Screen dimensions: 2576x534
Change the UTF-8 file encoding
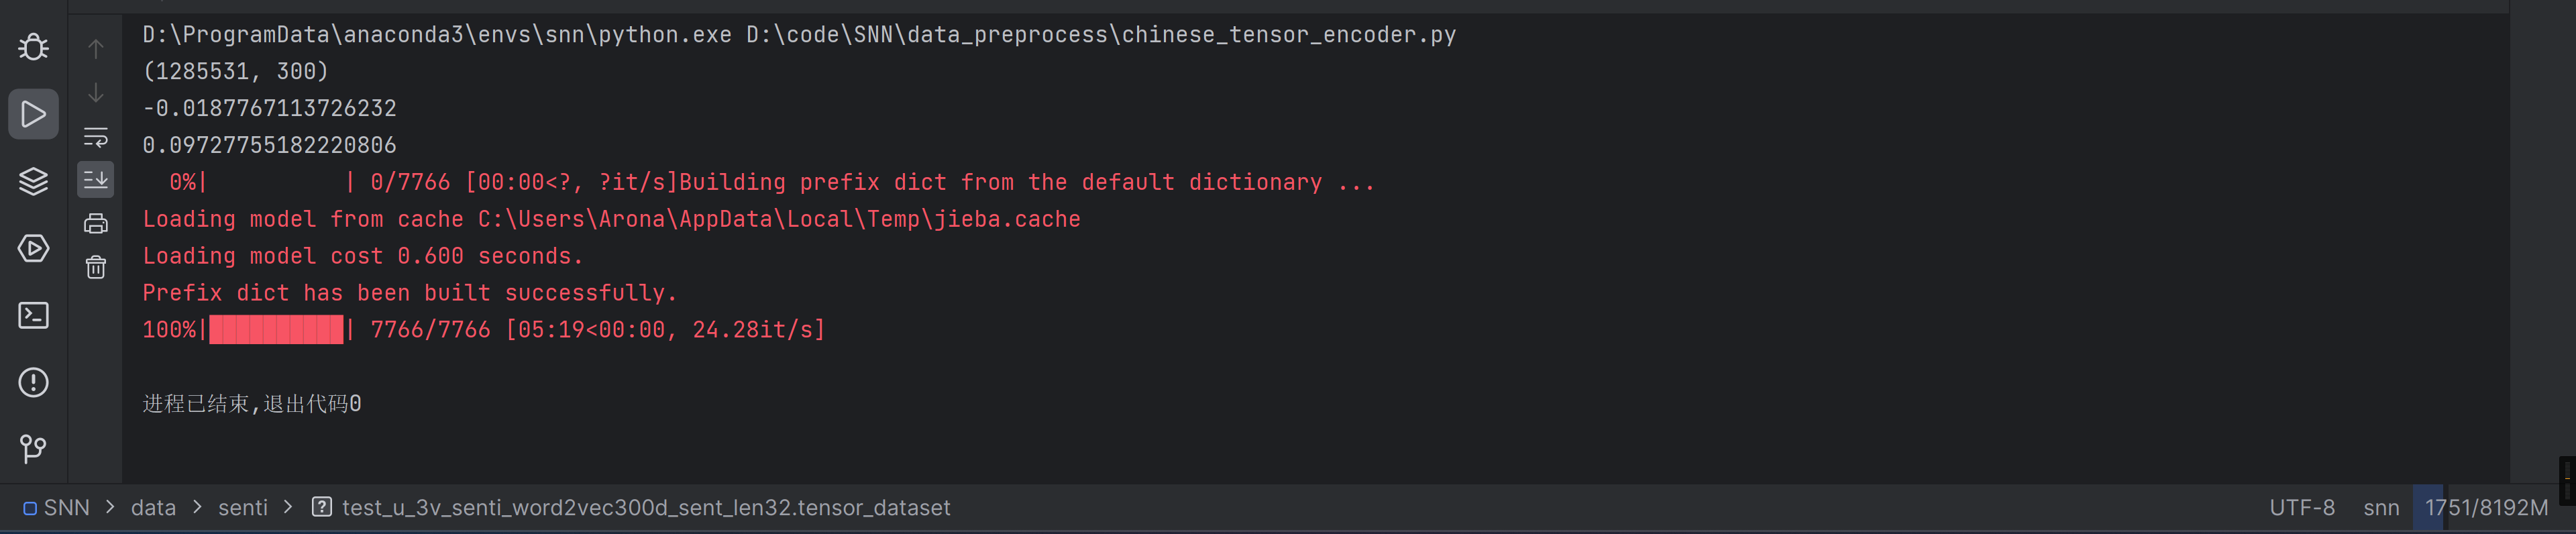tap(2301, 508)
